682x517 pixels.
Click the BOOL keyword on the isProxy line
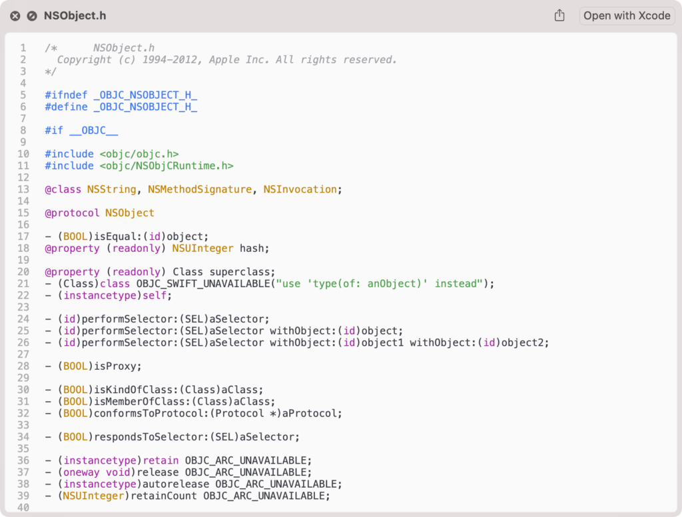76,366
